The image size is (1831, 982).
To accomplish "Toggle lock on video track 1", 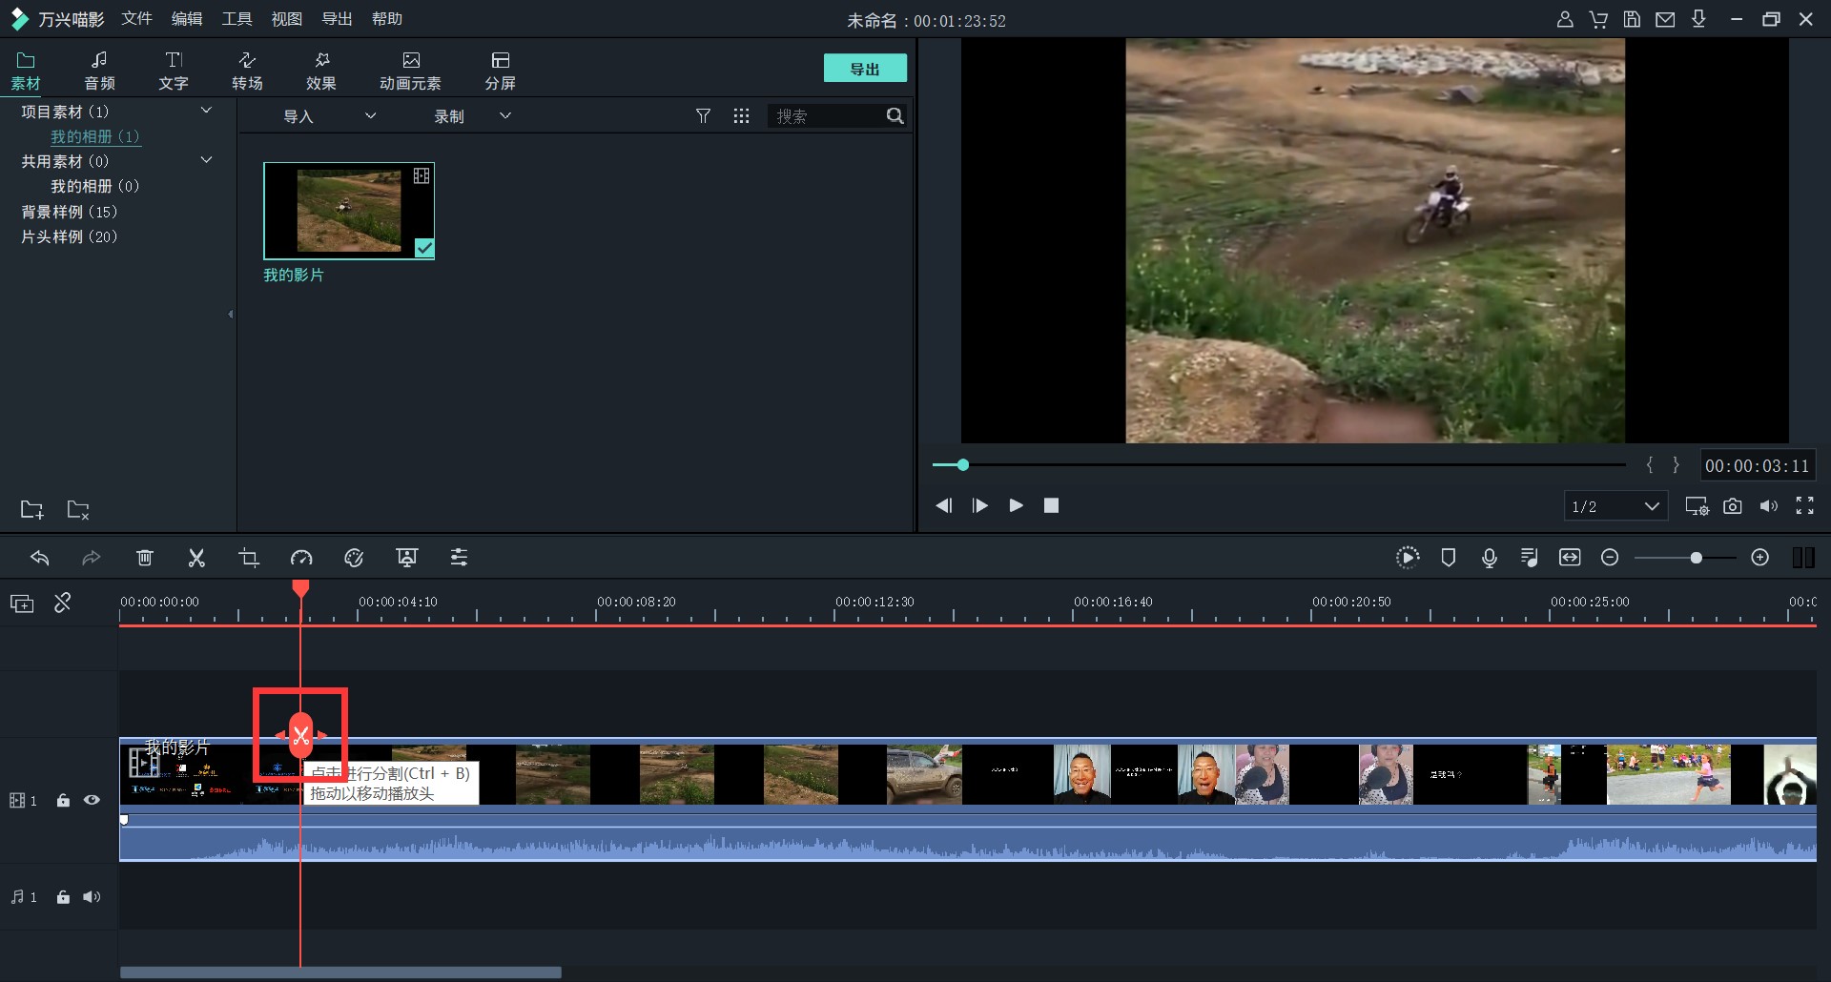I will tap(63, 800).
